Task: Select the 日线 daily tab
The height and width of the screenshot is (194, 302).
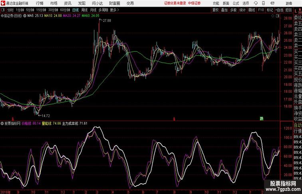Action: click(75, 10)
